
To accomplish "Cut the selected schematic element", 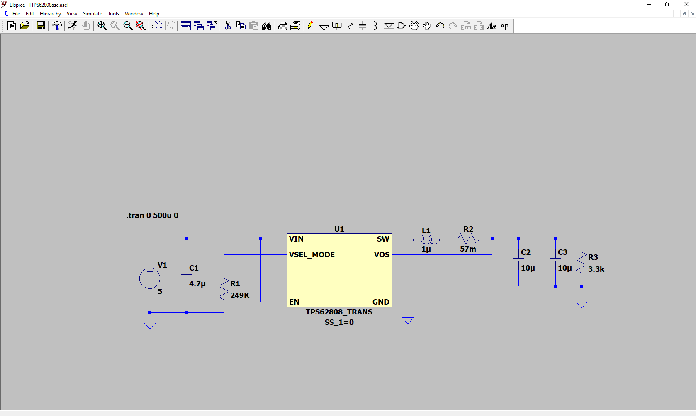I will 227,26.
